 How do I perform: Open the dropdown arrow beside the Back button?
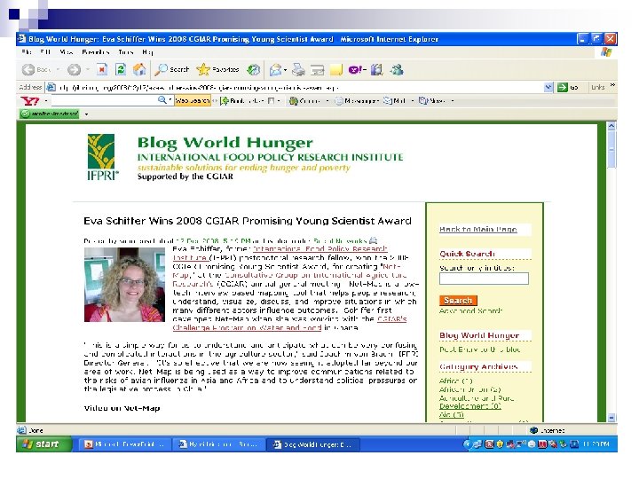point(58,70)
